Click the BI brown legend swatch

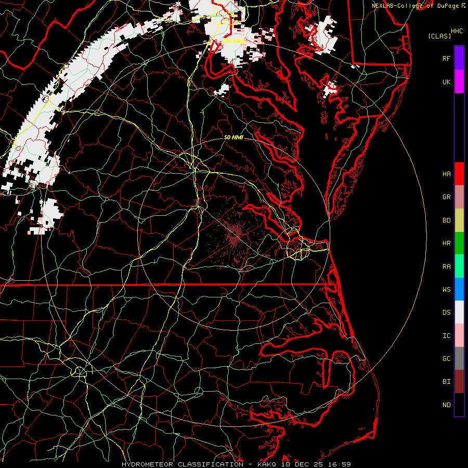(x=459, y=382)
